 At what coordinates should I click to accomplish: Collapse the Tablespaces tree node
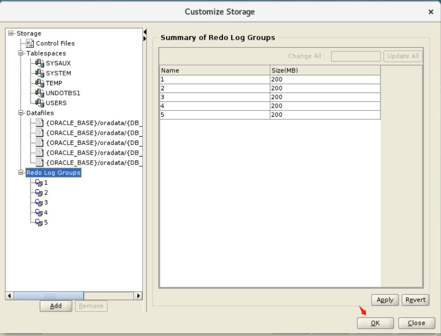[20, 53]
